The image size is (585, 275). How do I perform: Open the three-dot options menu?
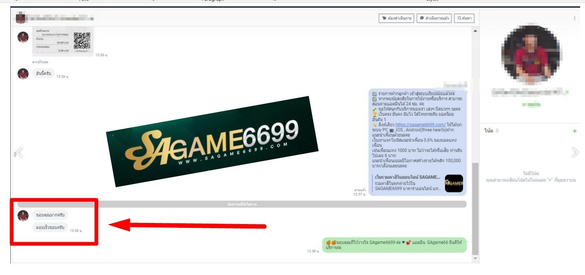click(574, 18)
